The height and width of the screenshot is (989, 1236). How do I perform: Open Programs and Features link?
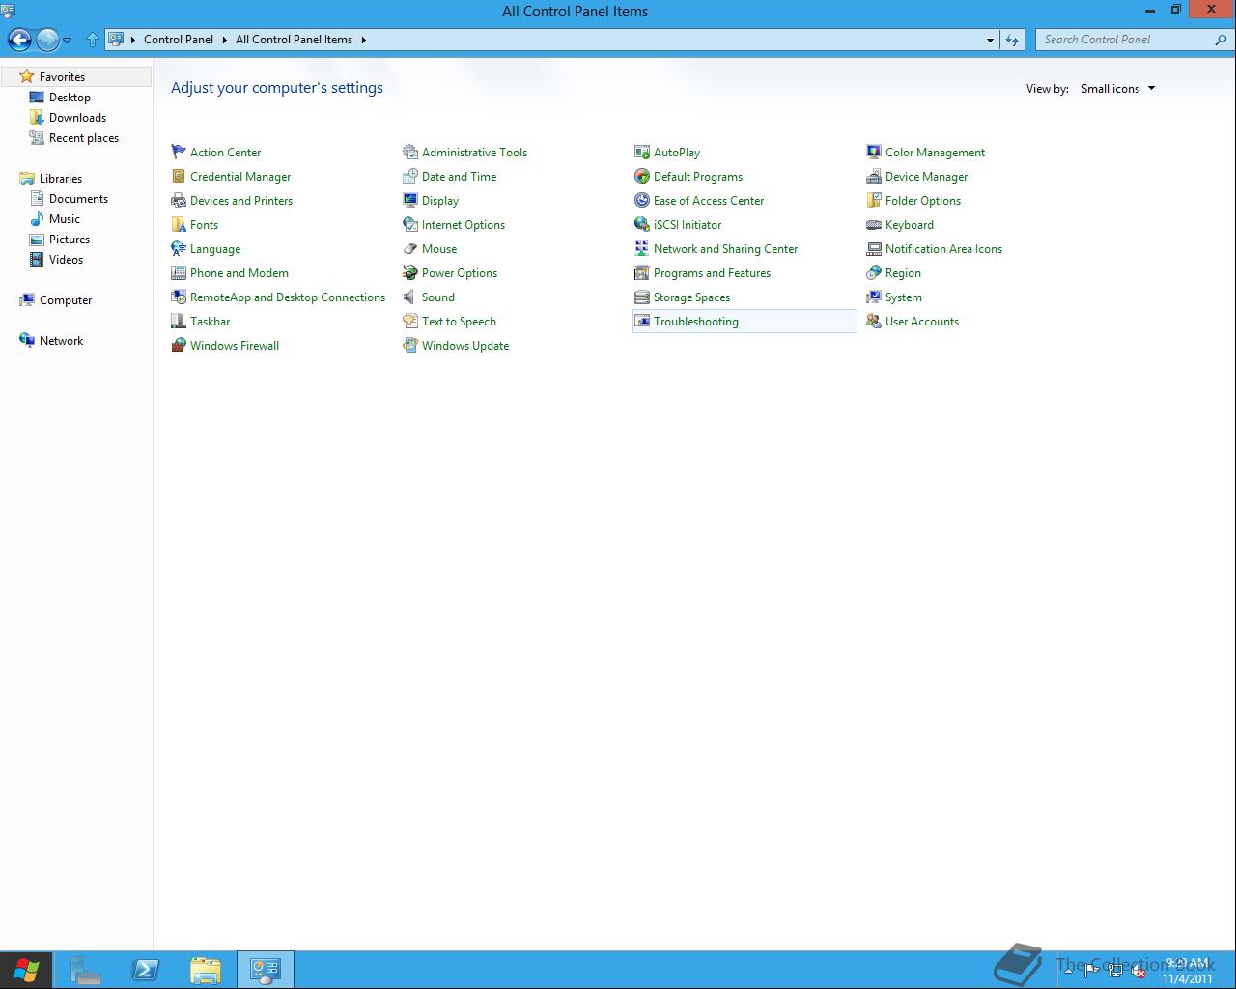(712, 272)
